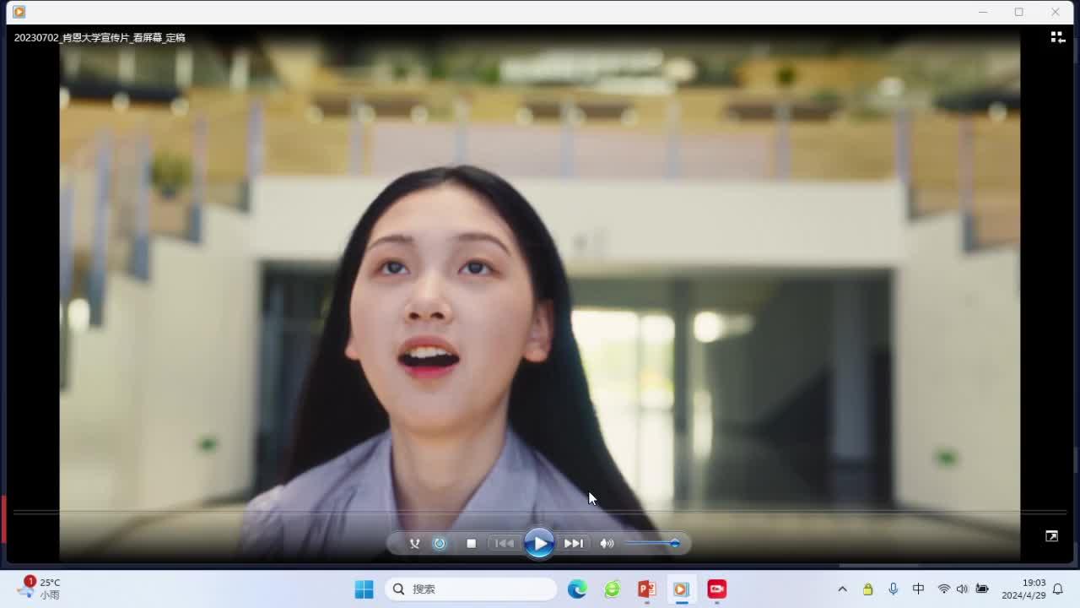Go to the previous track

(x=505, y=544)
